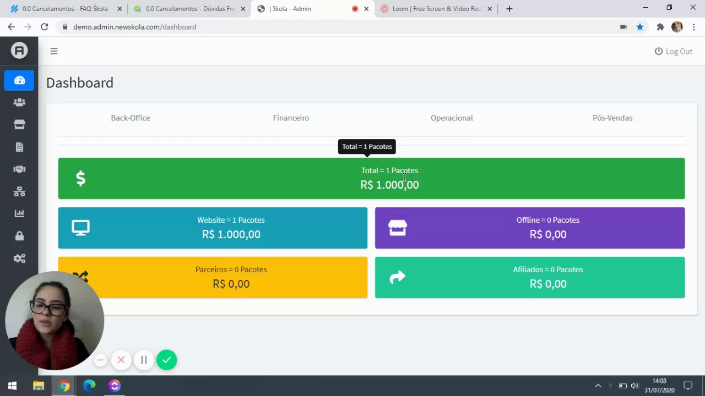Open the document file icon in sidebar
Viewport: 705px width, 396px height.
click(x=19, y=147)
